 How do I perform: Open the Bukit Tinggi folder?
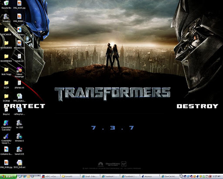6,71
